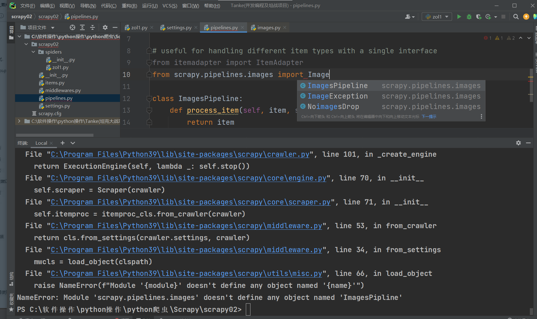Go to next highlighted error arrow

tap(529, 38)
